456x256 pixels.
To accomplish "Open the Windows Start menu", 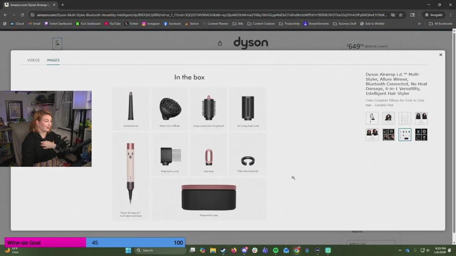I will coord(128,250).
